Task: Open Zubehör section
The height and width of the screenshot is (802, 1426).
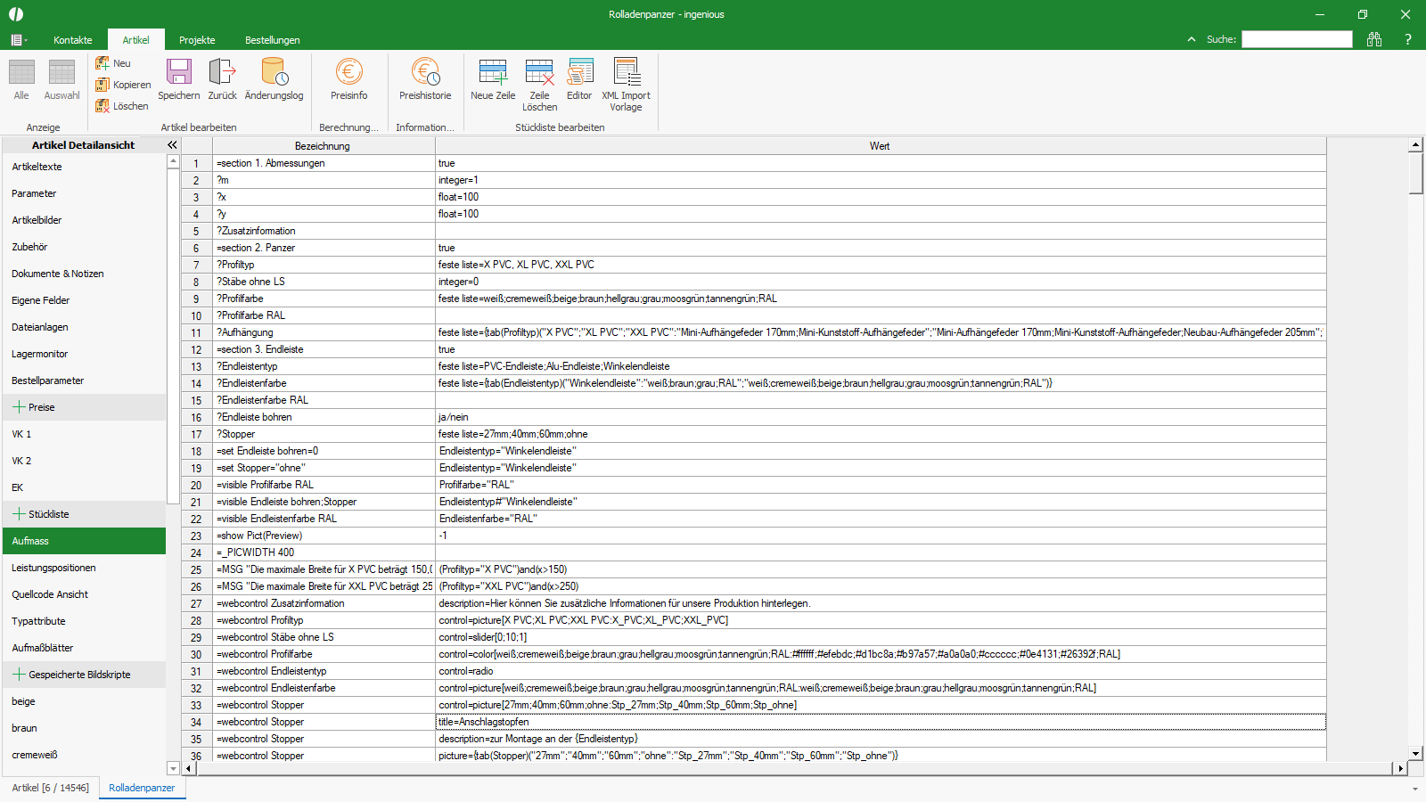Action: click(84, 247)
